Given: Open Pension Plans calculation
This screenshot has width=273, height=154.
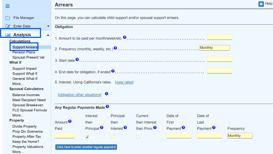Looking at the screenshot, I should (x=24, y=52).
